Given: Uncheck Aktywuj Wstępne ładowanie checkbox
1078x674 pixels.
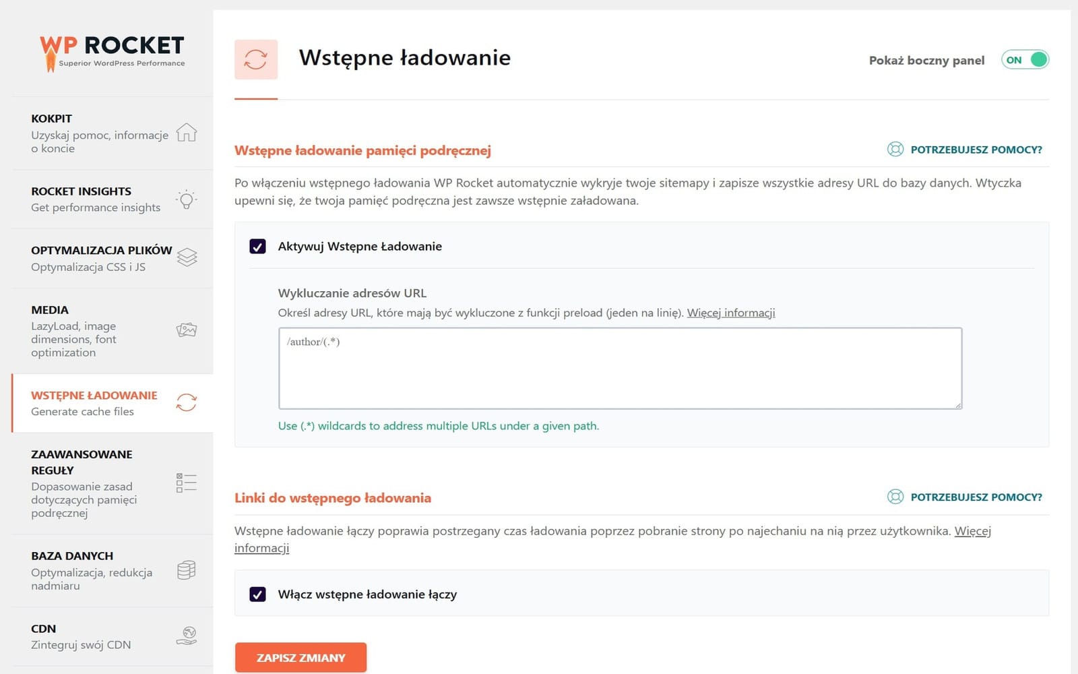Looking at the screenshot, I should click(257, 247).
